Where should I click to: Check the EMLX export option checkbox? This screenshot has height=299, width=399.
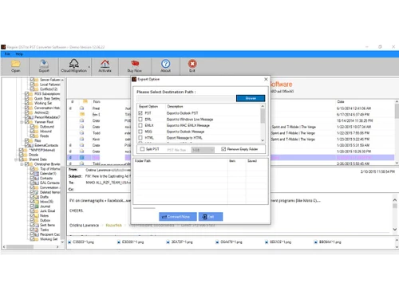[140, 125]
